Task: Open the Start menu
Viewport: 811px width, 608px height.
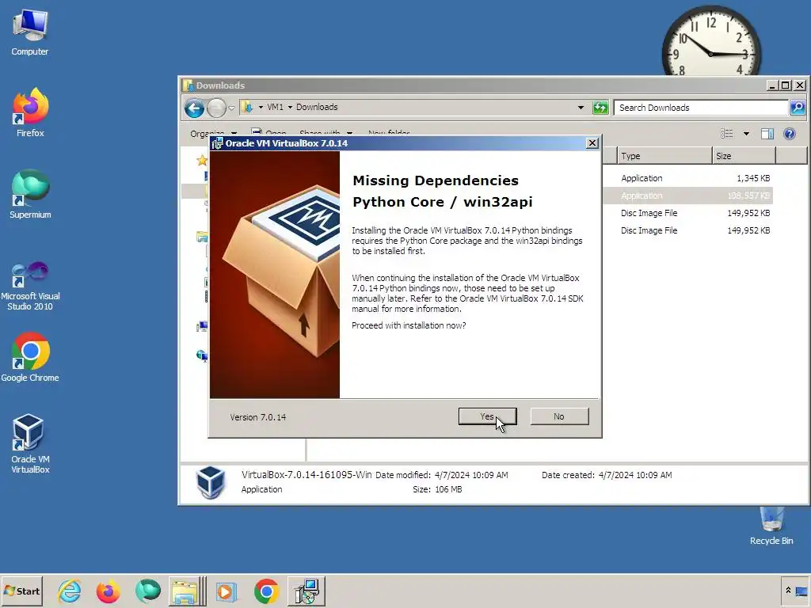Action: tap(21, 591)
